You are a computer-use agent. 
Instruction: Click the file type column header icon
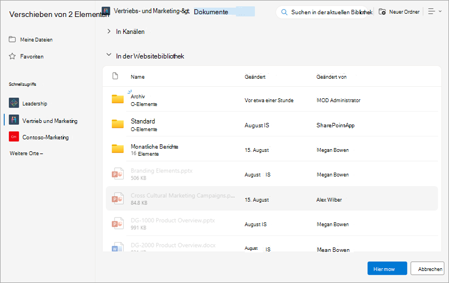click(x=115, y=76)
